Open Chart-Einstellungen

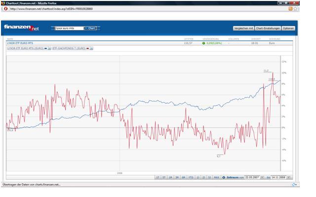click(x=268, y=29)
